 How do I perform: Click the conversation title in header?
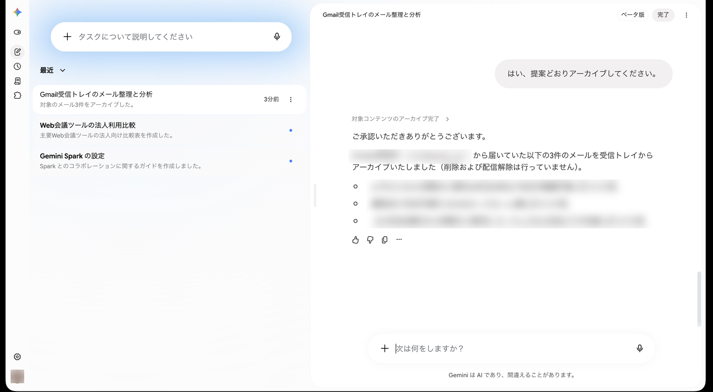[372, 15]
